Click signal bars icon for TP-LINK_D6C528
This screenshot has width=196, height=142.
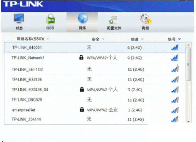pos(175,100)
